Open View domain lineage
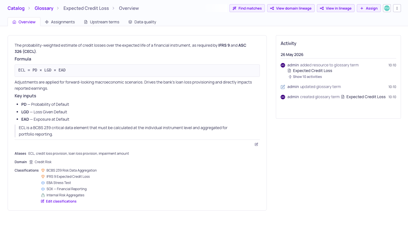The height and width of the screenshot is (227, 408). pyautogui.click(x=291, y=8)
